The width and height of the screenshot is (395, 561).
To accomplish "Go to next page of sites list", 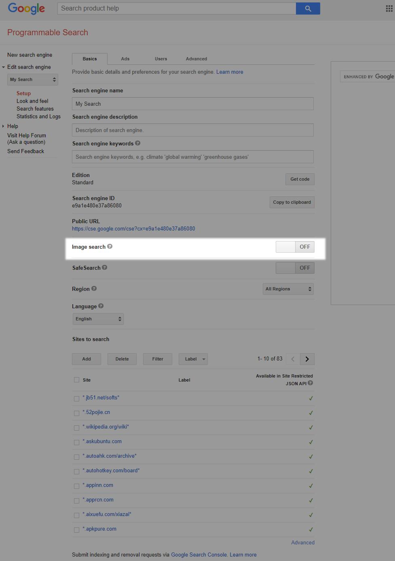I will pyautogui.click(x=307, y=359).
